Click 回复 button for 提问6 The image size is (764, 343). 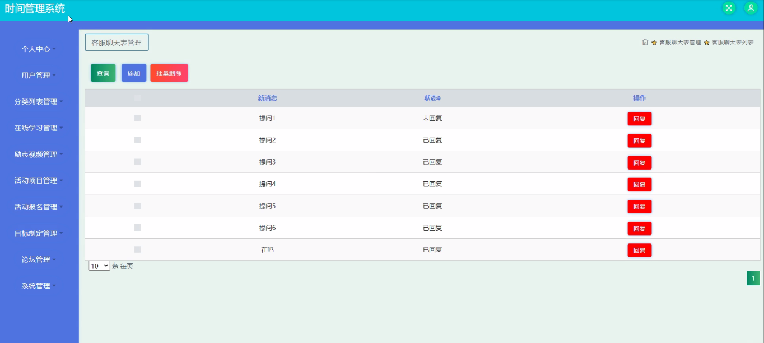tap(639, 228)
